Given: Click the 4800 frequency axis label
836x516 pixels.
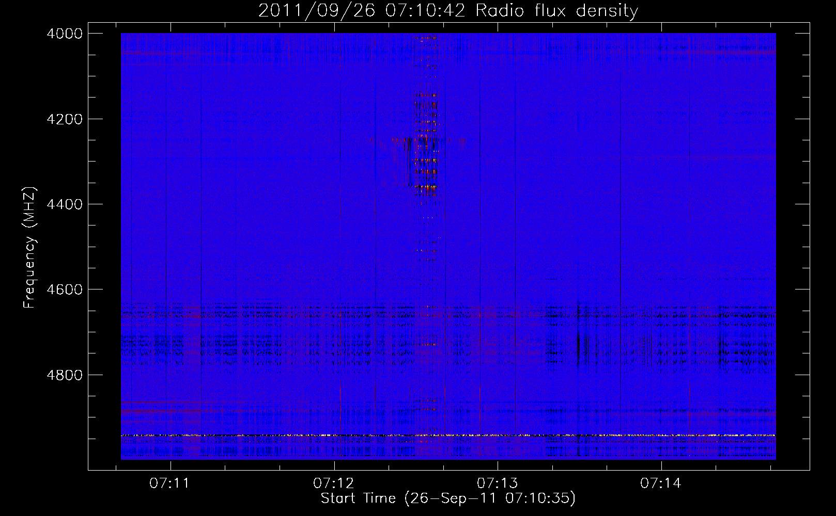Looking at the screenshot, I should click(65, 375).
